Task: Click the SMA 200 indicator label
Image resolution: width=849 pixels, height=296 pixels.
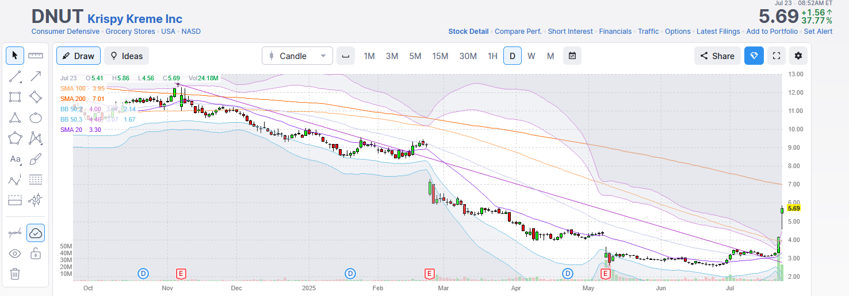Action: [x=82, y=99]
